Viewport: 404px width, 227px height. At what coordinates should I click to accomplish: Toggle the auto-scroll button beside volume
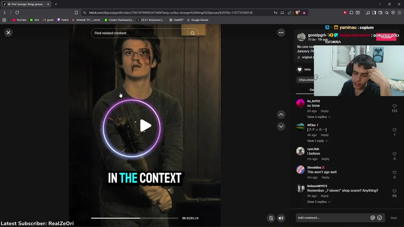271,218
